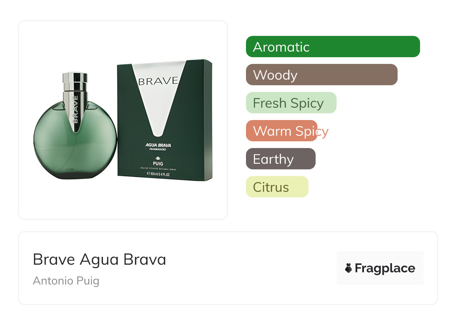Choose the yellow Citrus accord bar
Image resolution: width=456 pixels, height=323 pixels.
click(x=277, y=187)
